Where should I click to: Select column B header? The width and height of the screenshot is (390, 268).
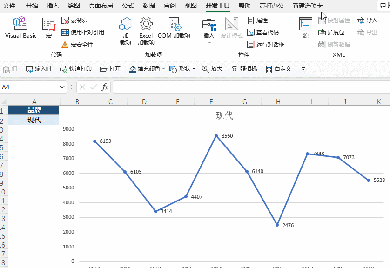click(x=77, y=102)
